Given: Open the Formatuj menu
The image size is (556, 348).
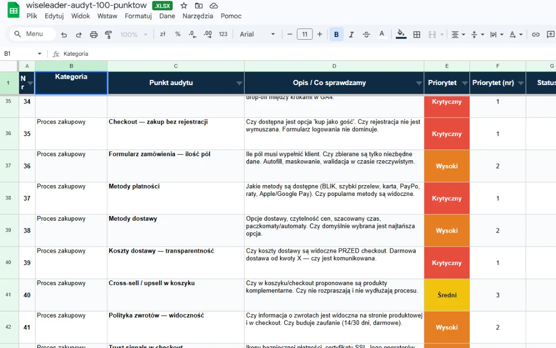Looking at the screenshot, I should point(138,16).
